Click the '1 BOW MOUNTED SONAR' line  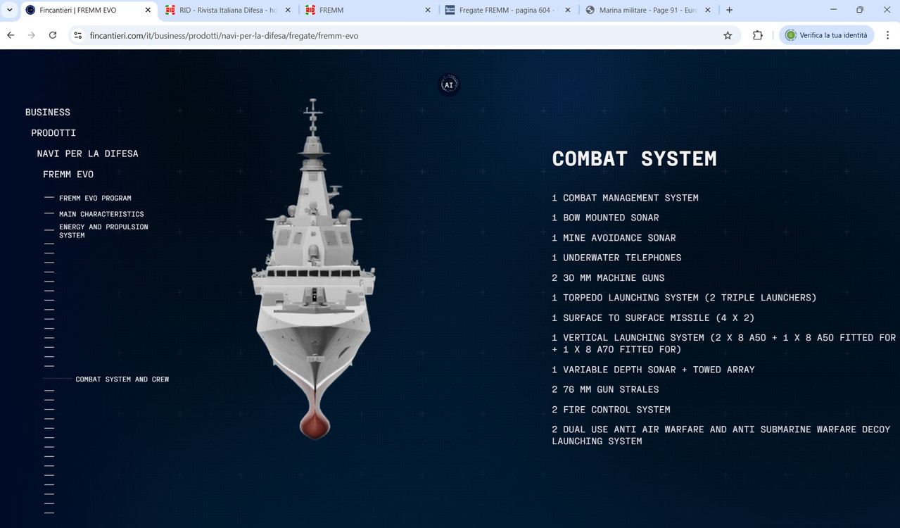pyautogui.click(x=606, y=218)
